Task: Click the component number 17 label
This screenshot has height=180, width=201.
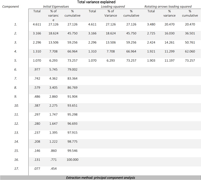Action: click(x=16, y=169)
